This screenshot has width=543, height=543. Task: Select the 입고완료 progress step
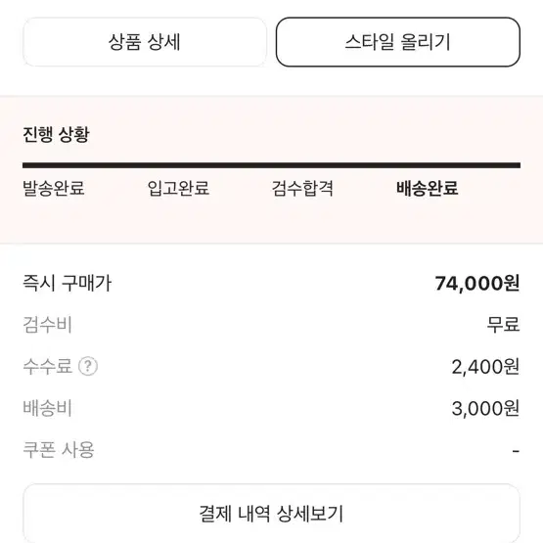[x=178, y=189]
